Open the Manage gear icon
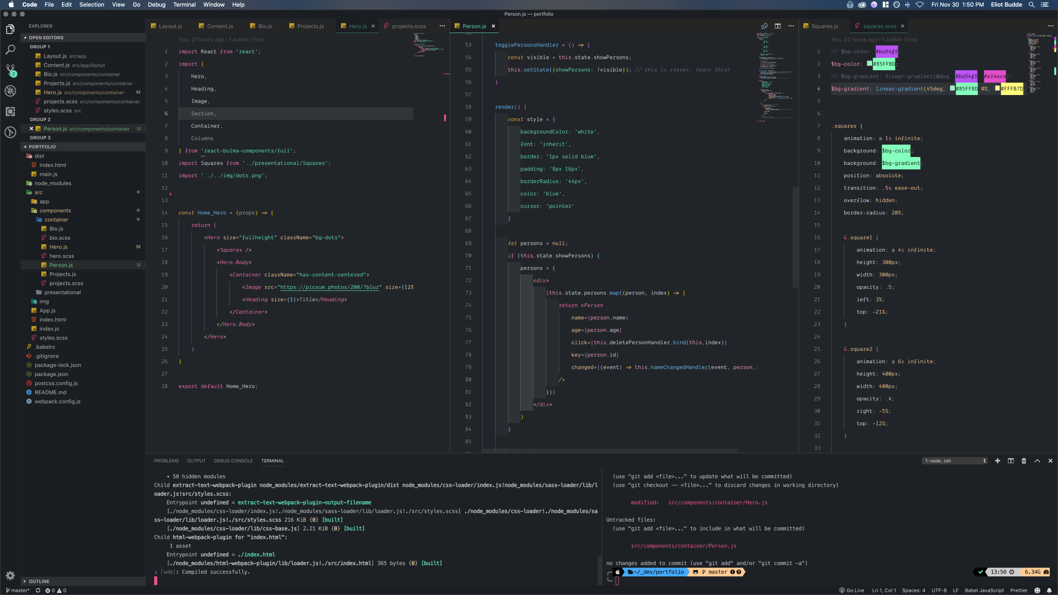This screenshot has height=595, width=1058. click(10, 575)
